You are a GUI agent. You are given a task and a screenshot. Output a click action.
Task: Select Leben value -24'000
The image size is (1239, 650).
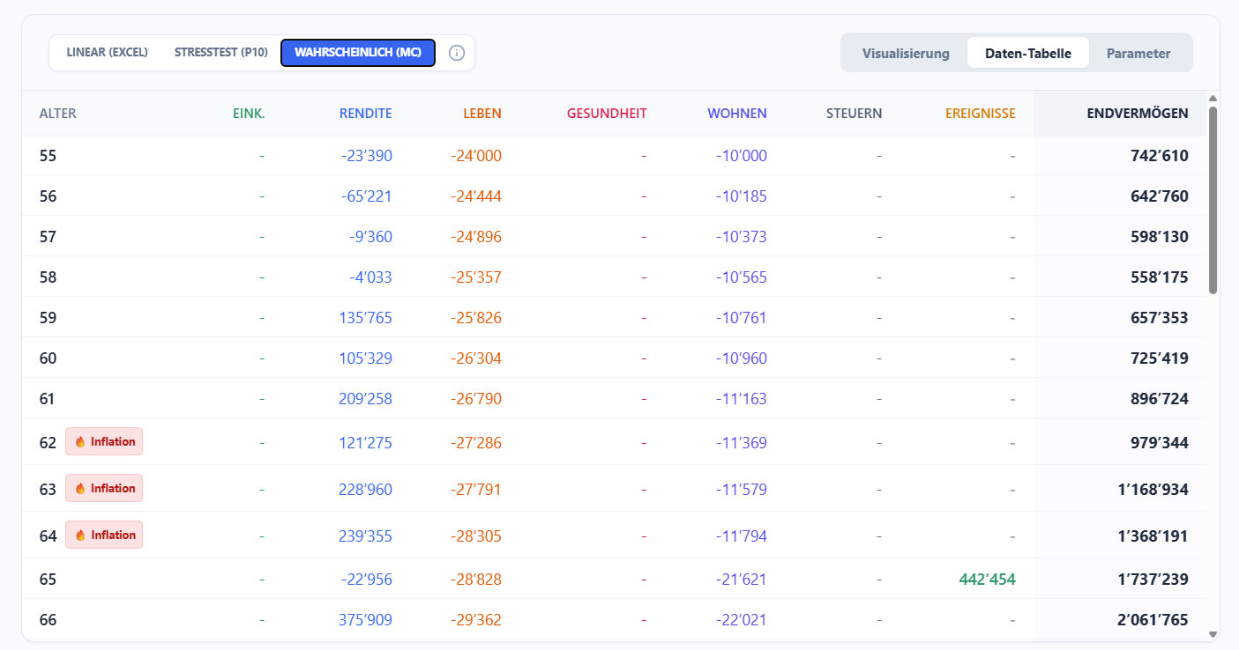pos(476,156)
